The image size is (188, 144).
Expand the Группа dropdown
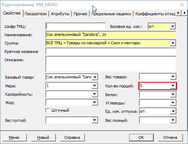tap(173, 43)
